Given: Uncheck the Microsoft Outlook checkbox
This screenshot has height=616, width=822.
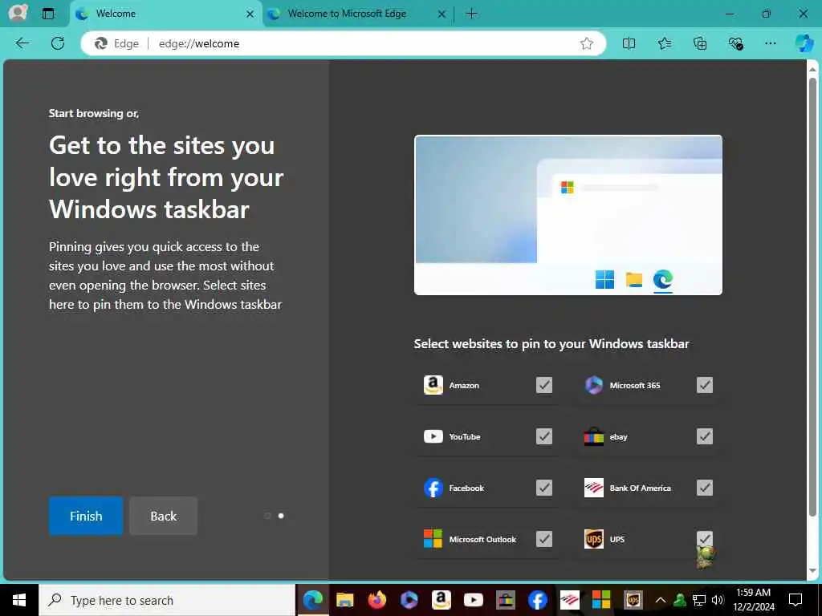Looking at the screenshot, I should [544, 539].
